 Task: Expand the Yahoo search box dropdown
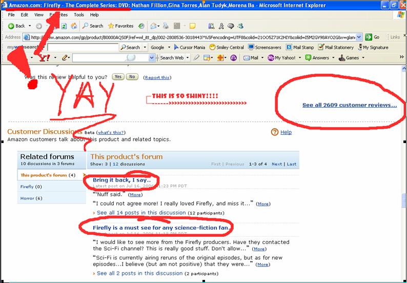pos(152,58)
